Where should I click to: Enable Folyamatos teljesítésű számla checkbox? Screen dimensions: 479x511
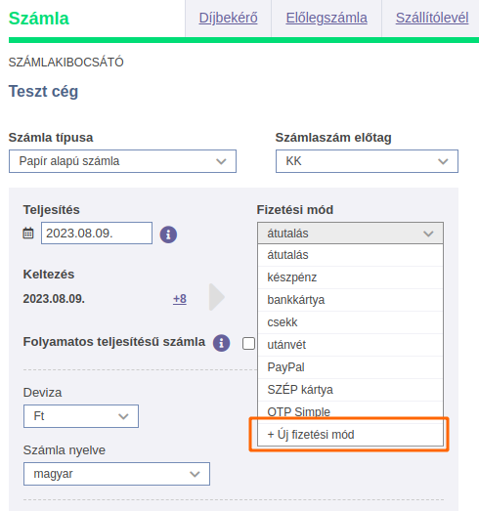click(x=248, y=343)
